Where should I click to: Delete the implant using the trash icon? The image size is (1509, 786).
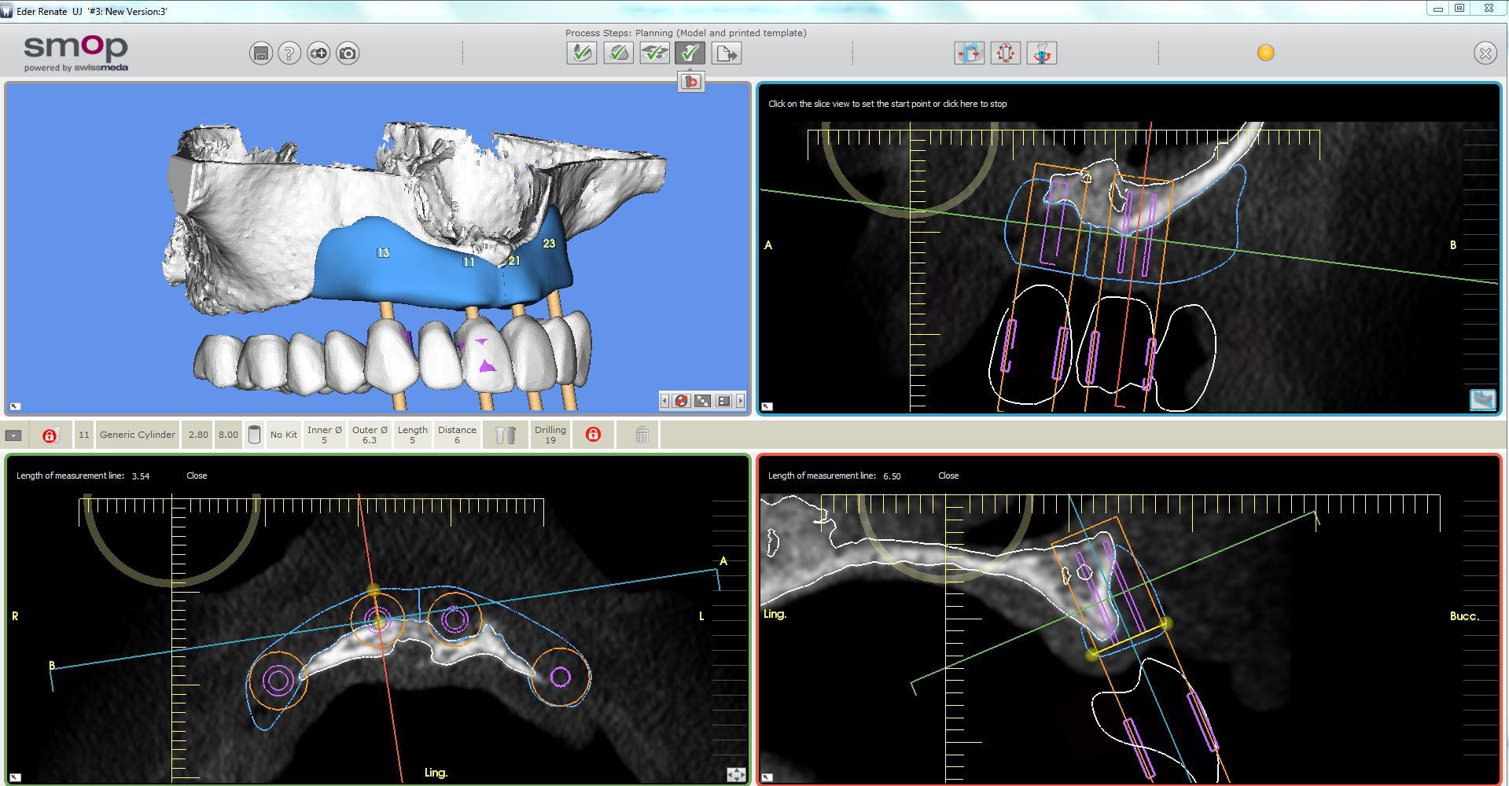[642, 435]
